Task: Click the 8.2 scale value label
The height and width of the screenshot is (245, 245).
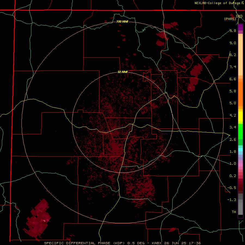Action: [x=233, y=55]
